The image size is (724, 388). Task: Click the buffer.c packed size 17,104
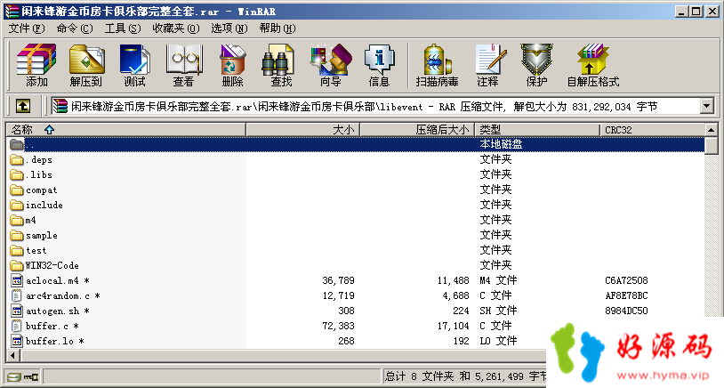pyautogui.click(x=453, y=326)
